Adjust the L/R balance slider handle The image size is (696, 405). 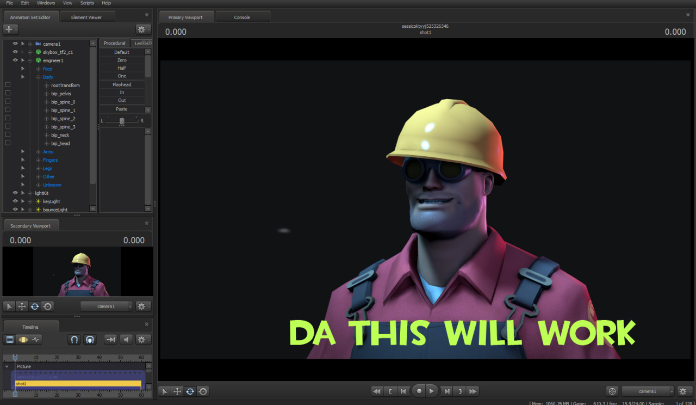122,120
